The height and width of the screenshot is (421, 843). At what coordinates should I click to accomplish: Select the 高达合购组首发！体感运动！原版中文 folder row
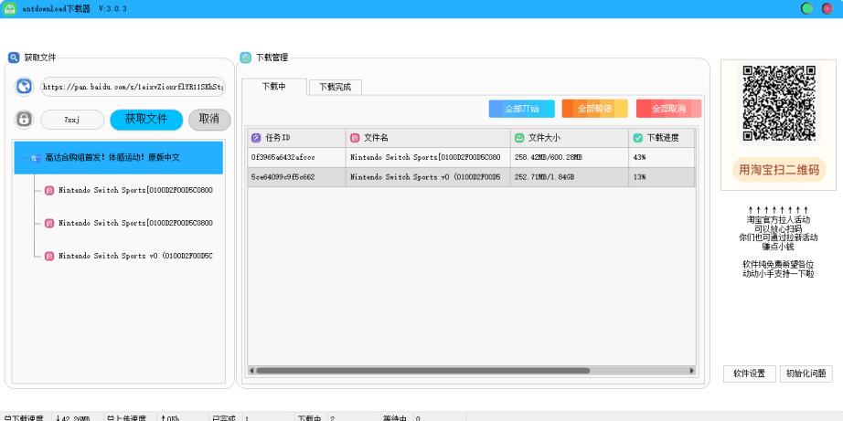pyautogui.click(x=118, y=158)
